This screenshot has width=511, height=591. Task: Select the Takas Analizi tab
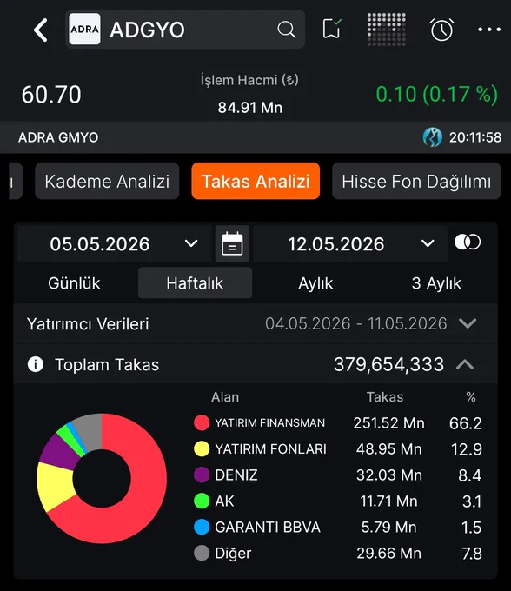[255, 181]
